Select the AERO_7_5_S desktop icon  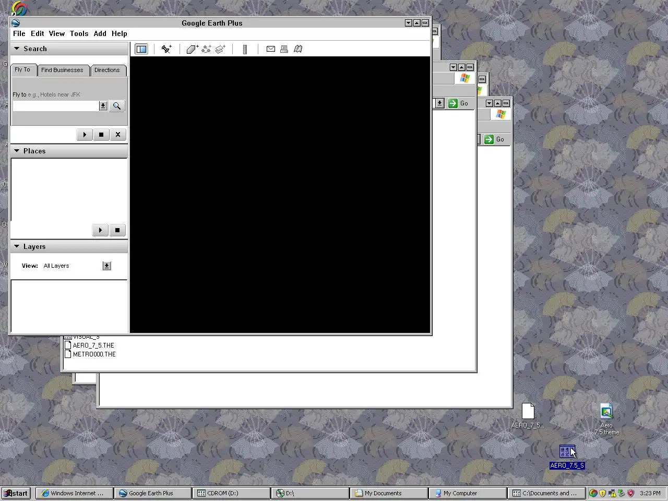click(567, 457)
